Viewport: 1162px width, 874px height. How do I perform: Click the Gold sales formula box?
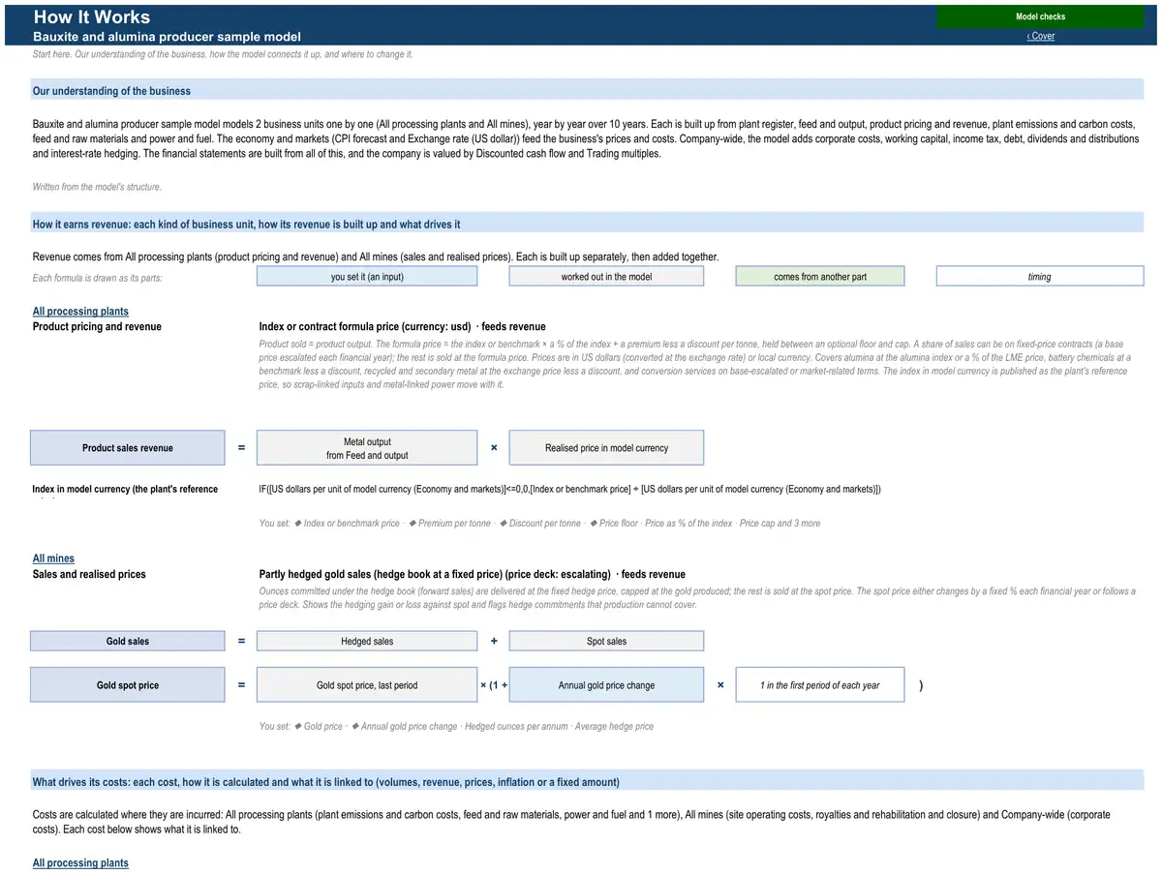click(x=128, y=641)
